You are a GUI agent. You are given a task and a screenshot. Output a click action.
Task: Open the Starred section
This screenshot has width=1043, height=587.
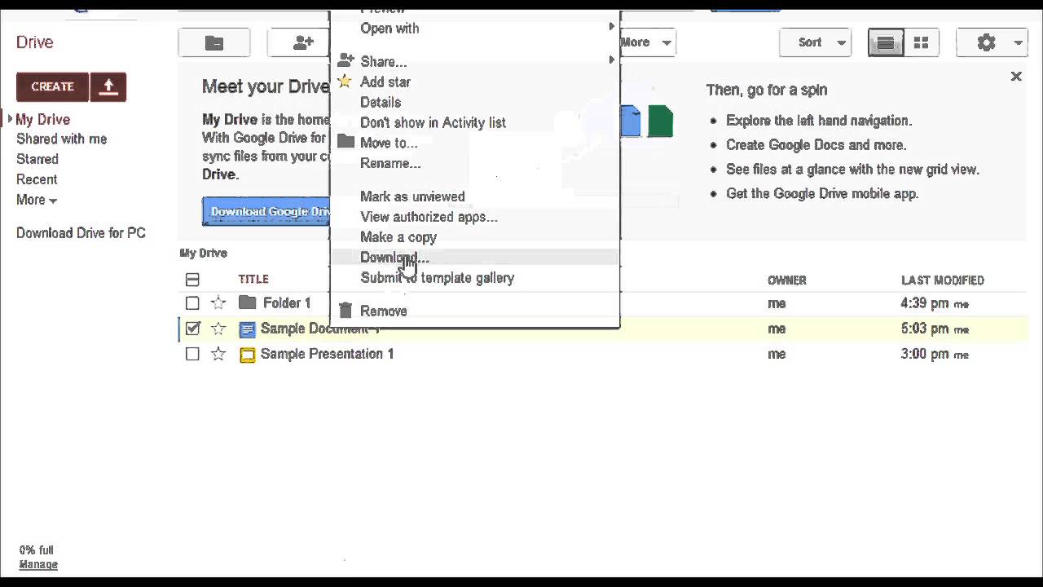click(37, 159)
